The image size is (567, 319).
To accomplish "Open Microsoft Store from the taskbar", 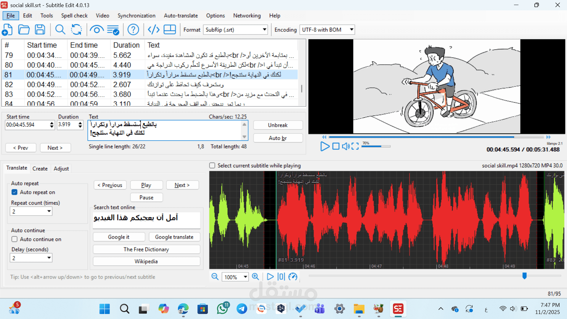I will click(x=203, y=309).
